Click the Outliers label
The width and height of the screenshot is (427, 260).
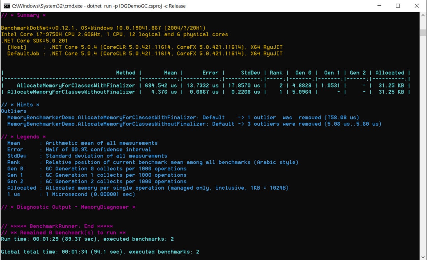[14, 111]
